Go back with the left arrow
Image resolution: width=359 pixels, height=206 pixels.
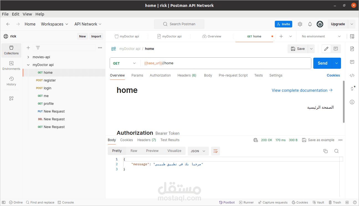pos(8,24)
